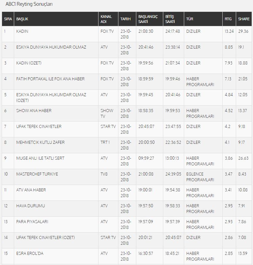Viewport: 253px width, 265px height.
Task: Click SHARE value 26.63
Action: (243, 158)
